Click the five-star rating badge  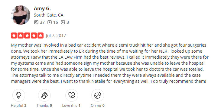pos(27,35)
